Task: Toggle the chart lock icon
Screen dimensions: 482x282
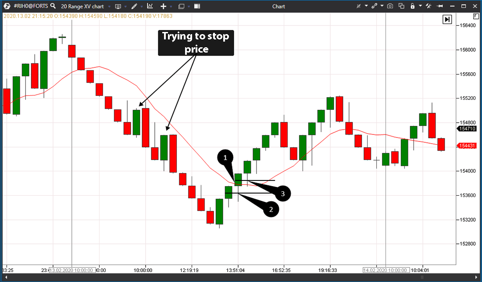Action: (x=413, y=6)
